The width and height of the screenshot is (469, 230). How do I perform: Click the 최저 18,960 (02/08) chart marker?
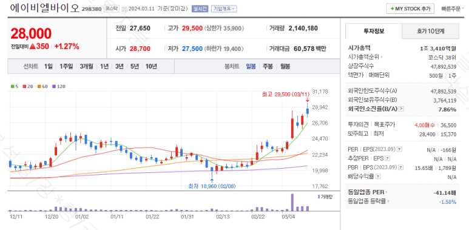[x=212, y=186]
